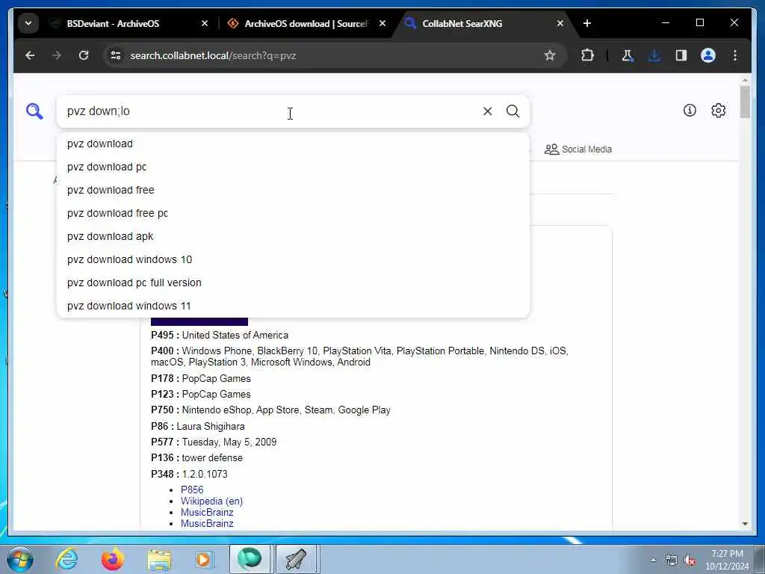Viewport: 765px width, 574px height.
Task: Select text "P178 : PopCap Games"
Action: click(200, 379)
